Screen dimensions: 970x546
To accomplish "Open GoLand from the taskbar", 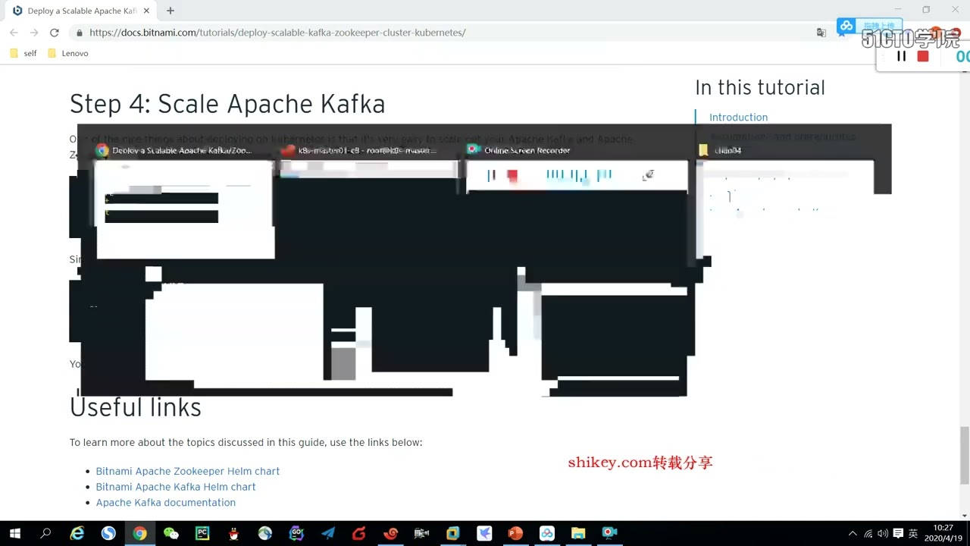I will point(296,533).
